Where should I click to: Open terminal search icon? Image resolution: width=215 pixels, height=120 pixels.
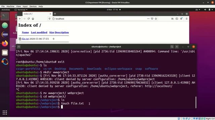tap(172, 47)
